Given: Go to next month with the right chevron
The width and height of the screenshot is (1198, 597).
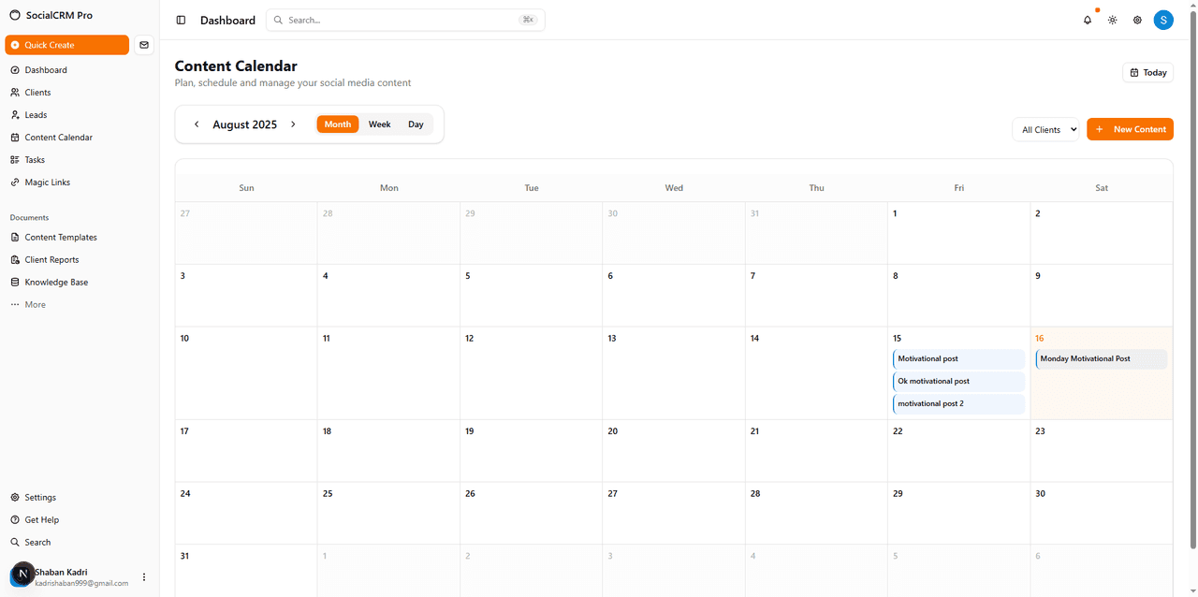Looking at the screenshot, I should (x=293, y=124).
